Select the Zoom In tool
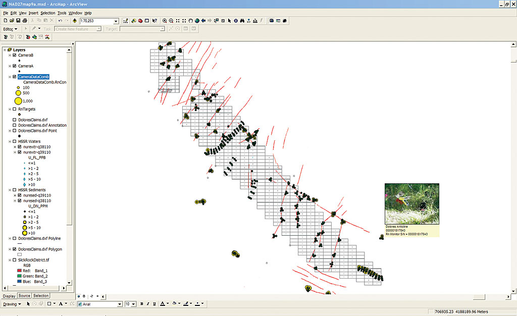The width and height of the screenshot is (517, 316). 165,21
